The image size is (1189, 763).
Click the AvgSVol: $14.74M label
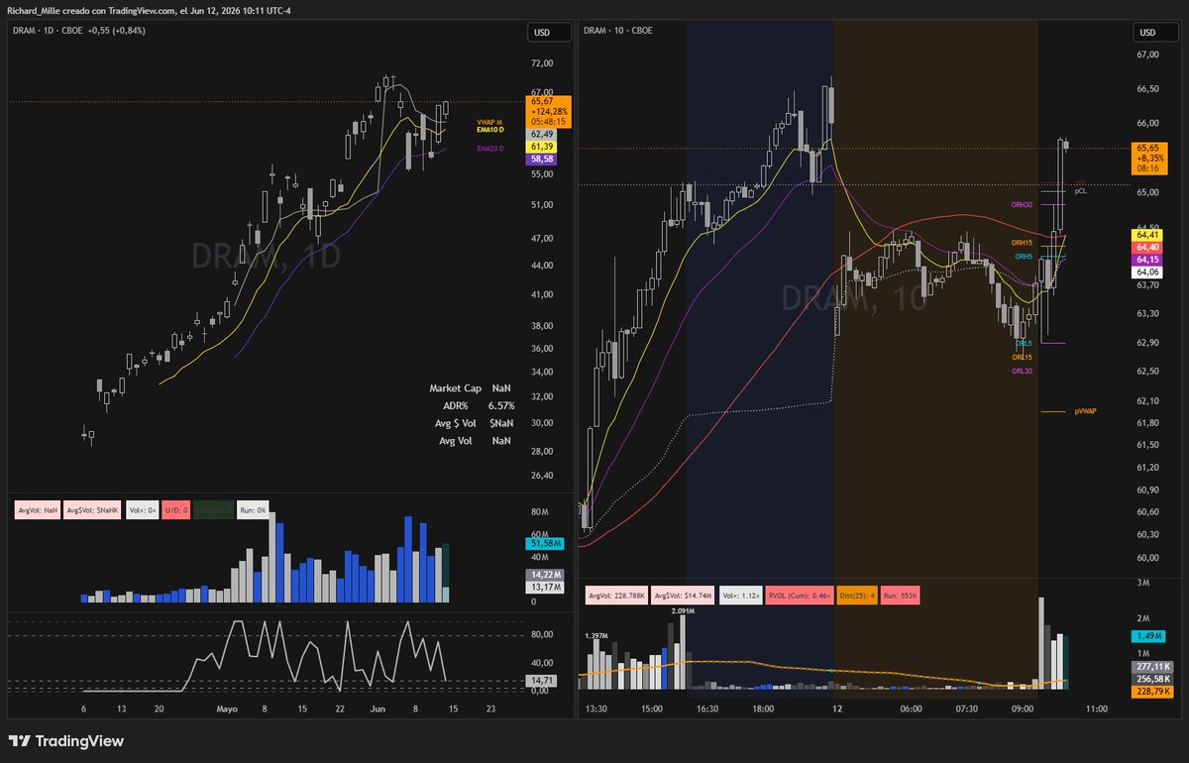[x=685, y=596]
